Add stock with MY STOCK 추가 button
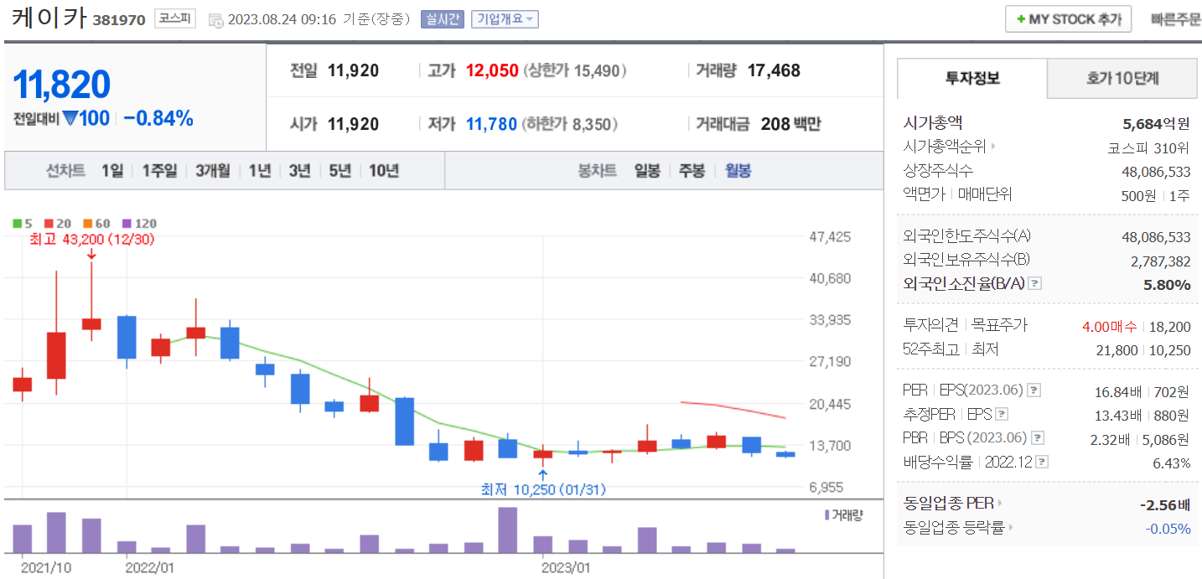Viewport: 1202px width, 579px height. coord(1069,19)
